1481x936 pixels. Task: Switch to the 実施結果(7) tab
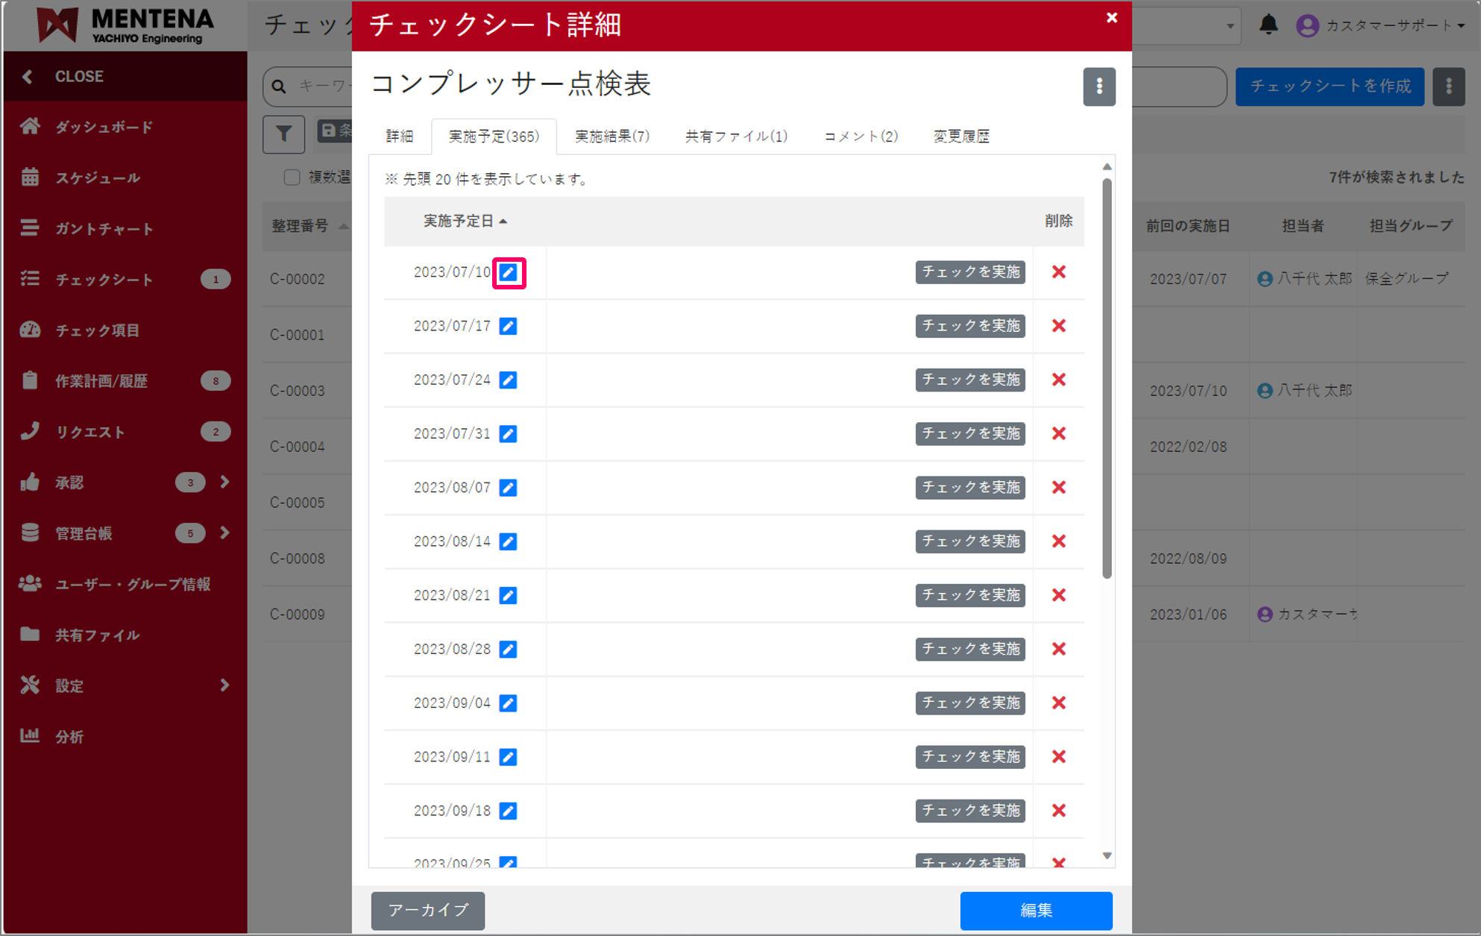click(611, 136)
